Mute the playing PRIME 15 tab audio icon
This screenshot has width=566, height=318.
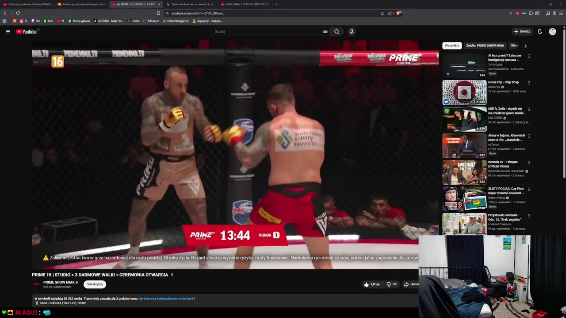tap(118, 4)
